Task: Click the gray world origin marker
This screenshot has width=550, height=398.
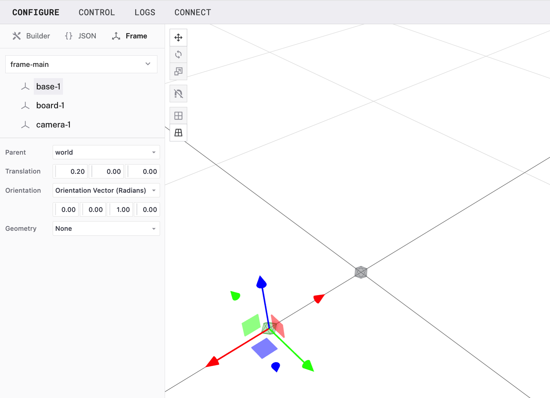Action: tap(361, 272)
